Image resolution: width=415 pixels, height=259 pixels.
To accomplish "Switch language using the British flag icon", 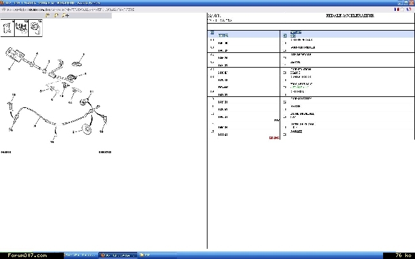I will click(411, 10).
